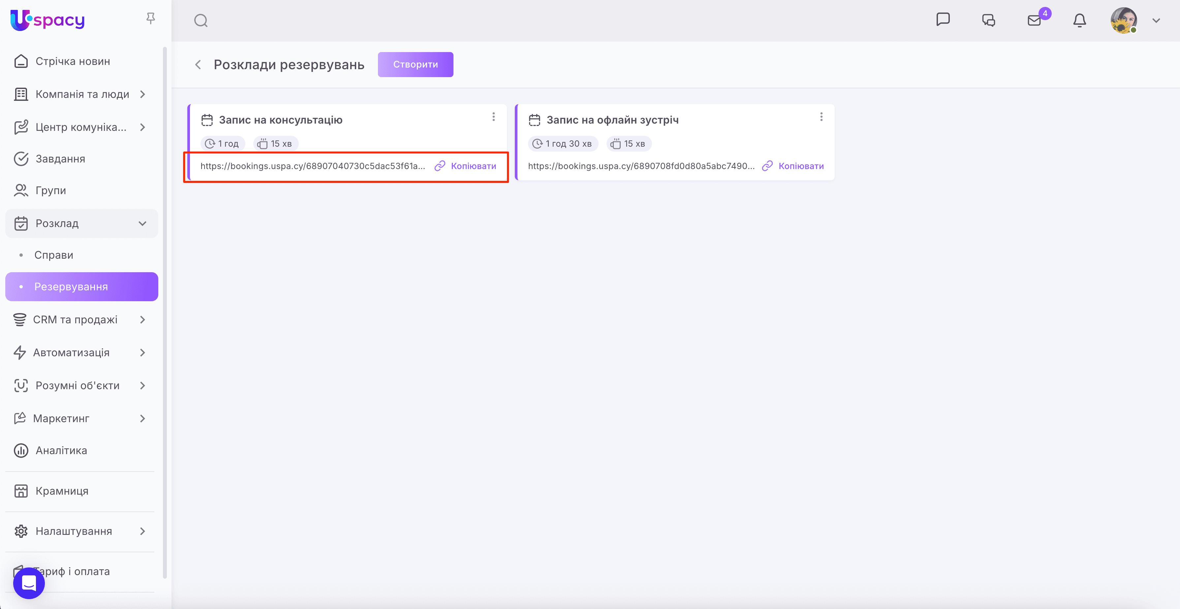The image size is (1180, 609).
Task: Click the calendar icon on Запис на консультацію
Action: [x=207, y=120]
